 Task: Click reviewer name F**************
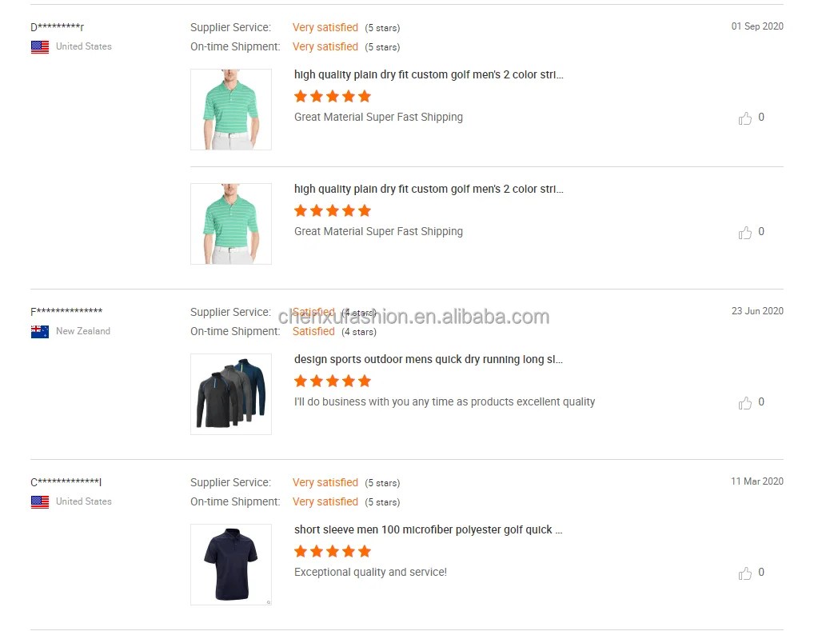point(66,312)
